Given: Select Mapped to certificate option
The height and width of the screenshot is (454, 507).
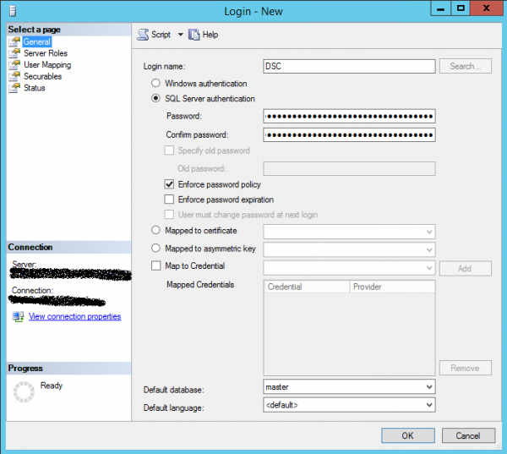Looking at the screenshot, I should [155, 230].
